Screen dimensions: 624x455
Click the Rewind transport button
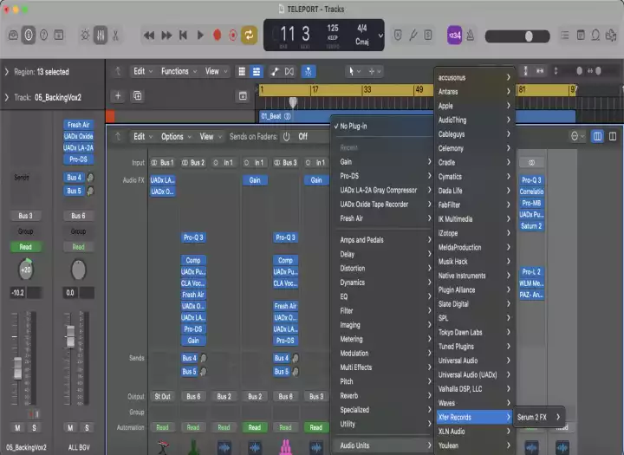pos(149,36)
